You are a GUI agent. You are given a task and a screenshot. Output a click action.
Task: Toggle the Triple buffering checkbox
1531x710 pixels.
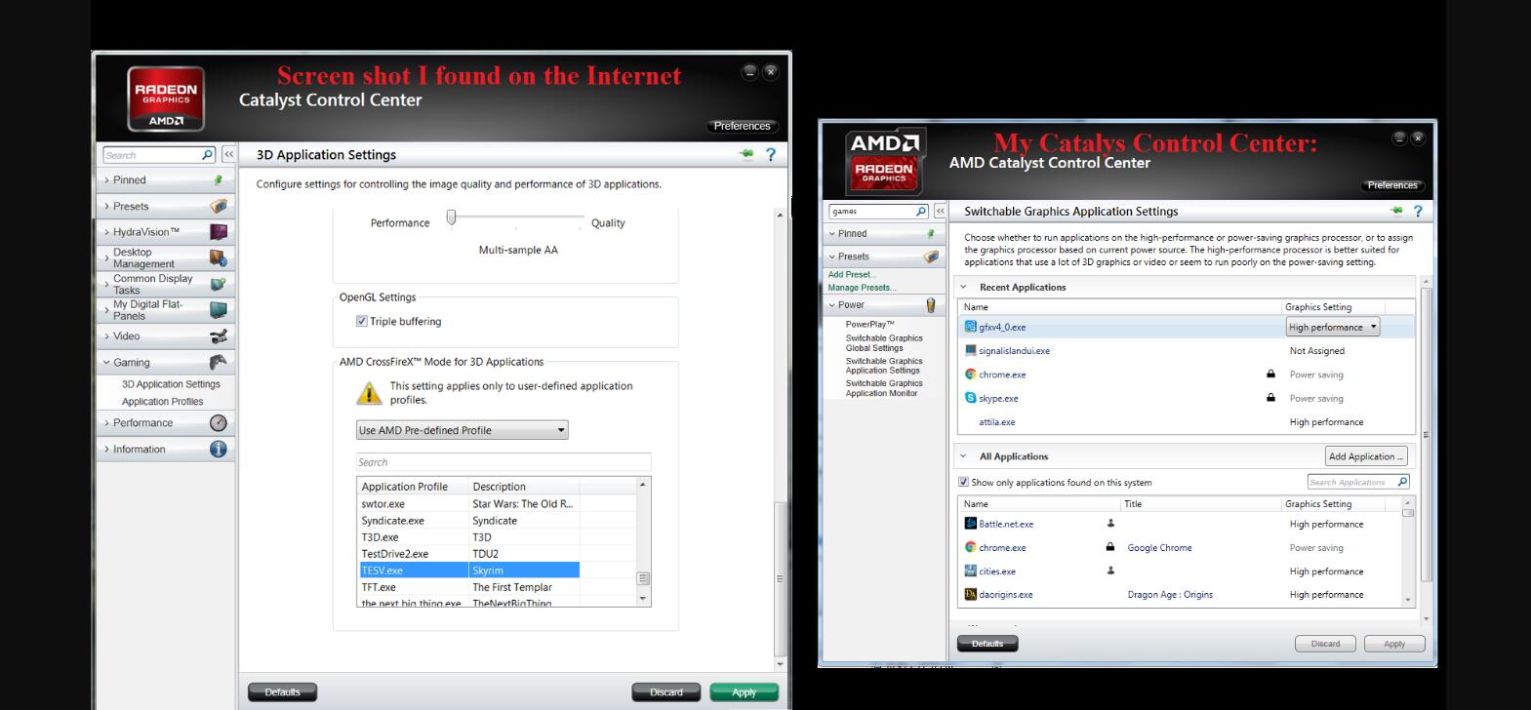[362, 321]
